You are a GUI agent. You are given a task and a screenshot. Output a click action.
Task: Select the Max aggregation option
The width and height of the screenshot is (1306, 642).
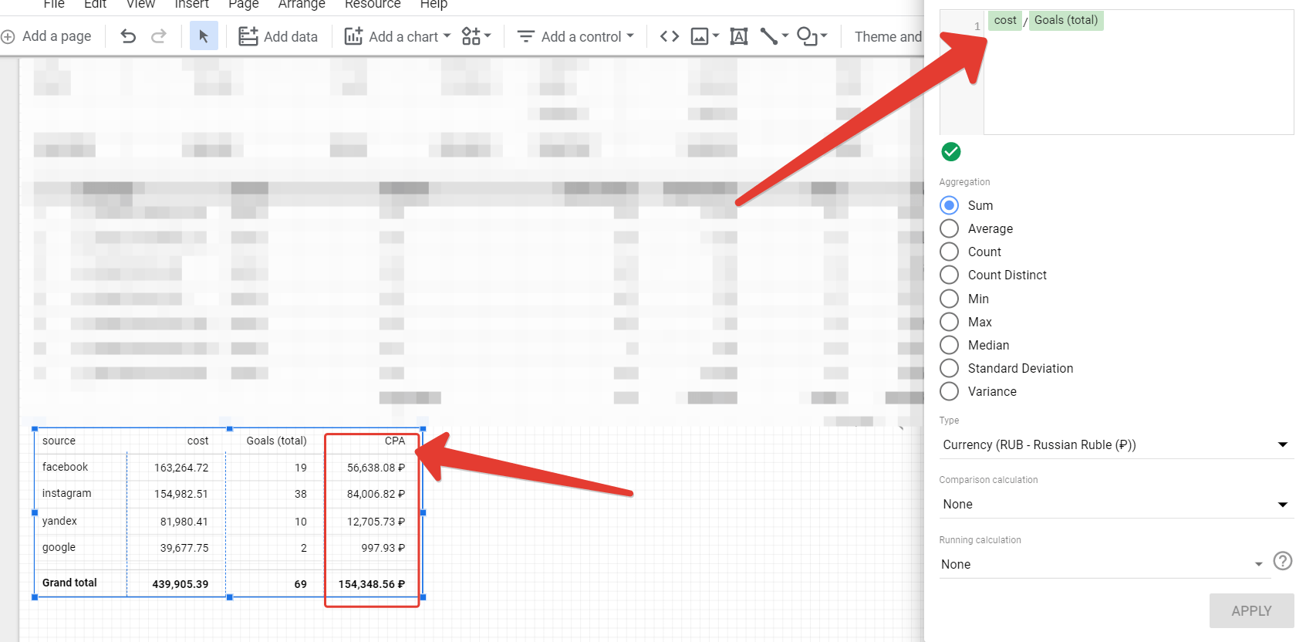[950, 322]
